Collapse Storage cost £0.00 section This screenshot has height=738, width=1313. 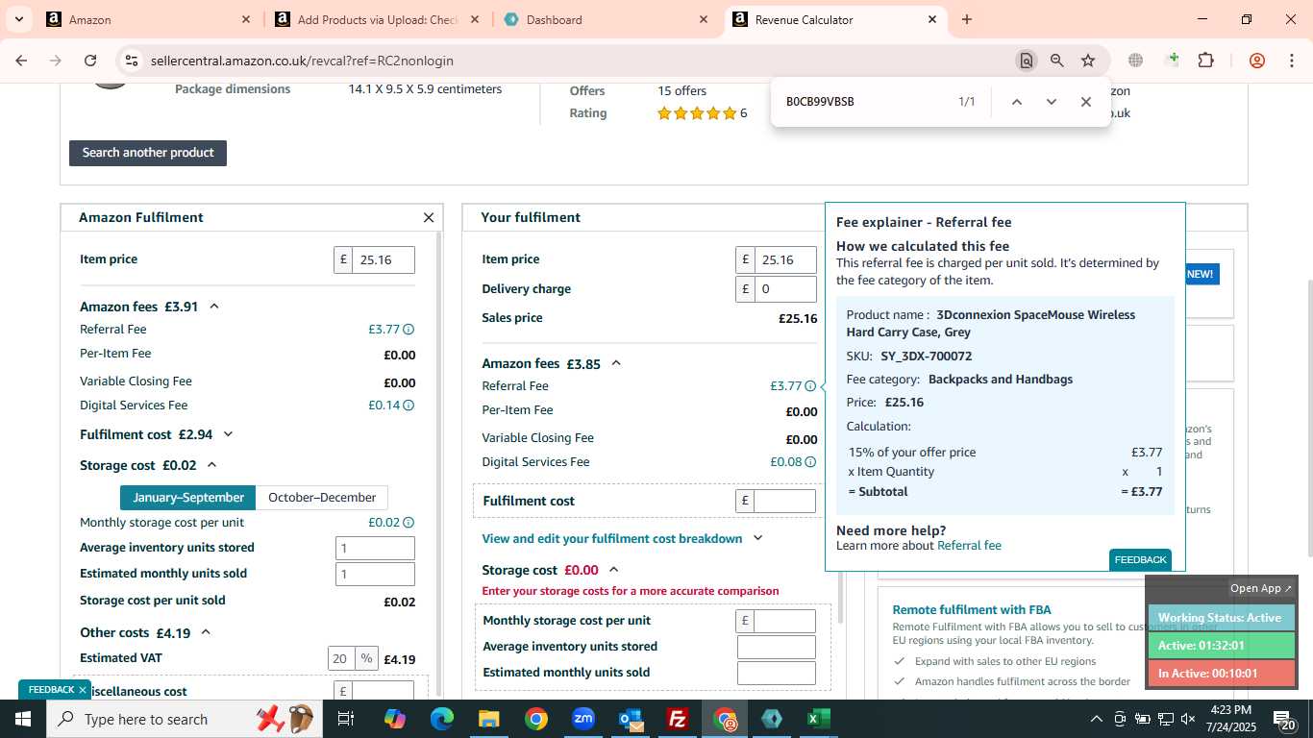(x=614, y=570)
